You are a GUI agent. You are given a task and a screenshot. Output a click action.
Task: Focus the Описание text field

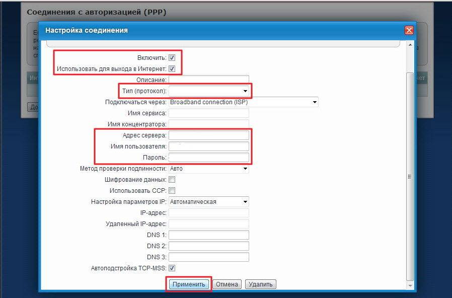(209, 80)
